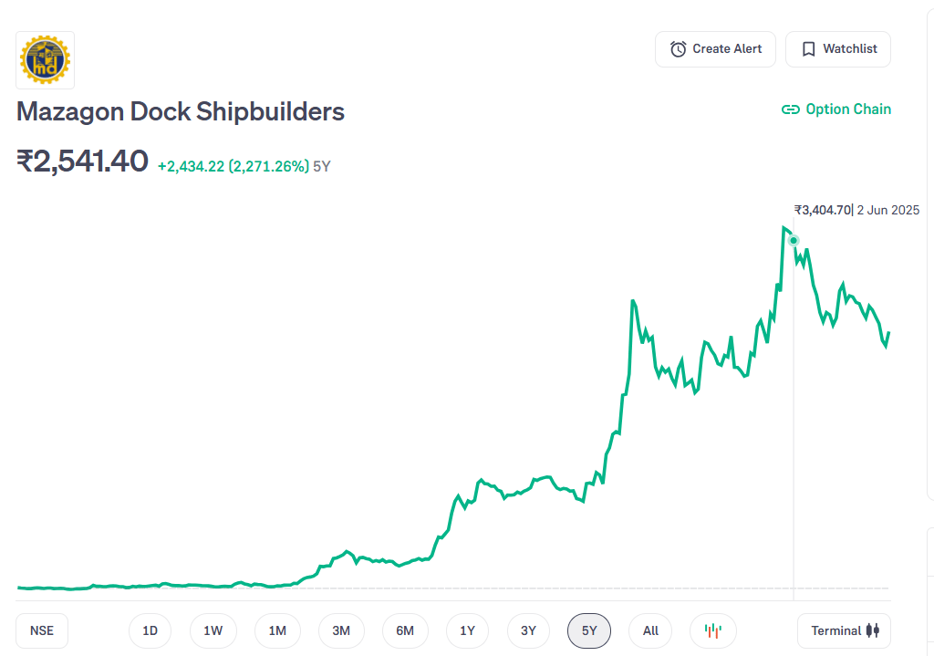The image size is (934, 656).
Task: Select the 3Y time range
Action: click(529, 630)
